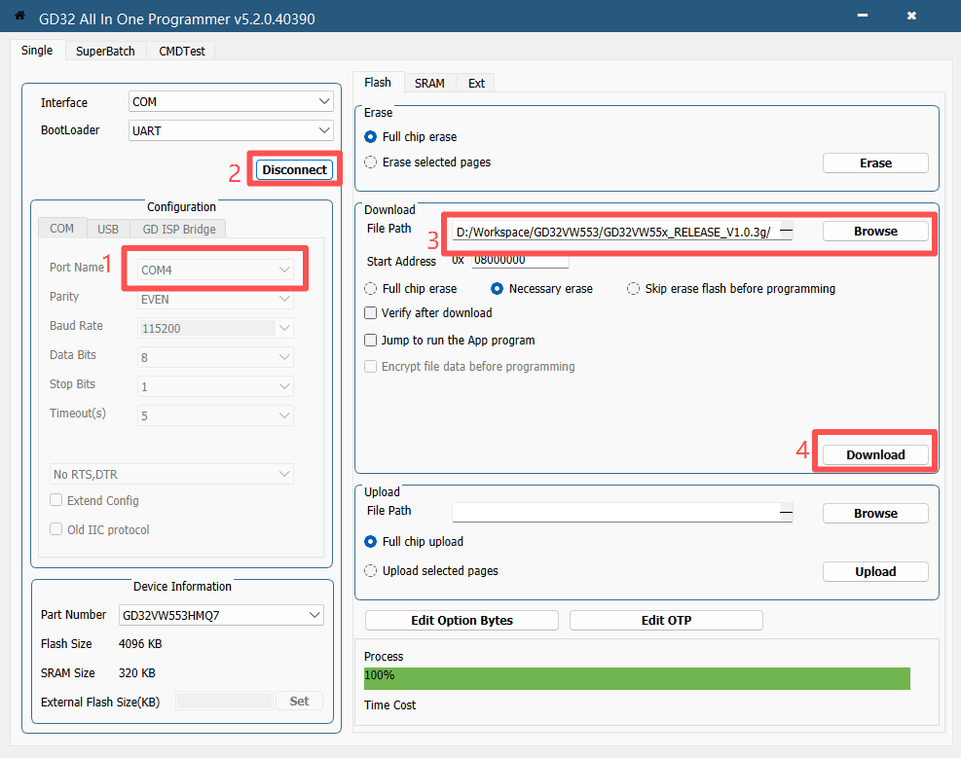Click the External Flash Size input field
Image resolution: width=961 pixels, height=758 pixels.
click(224, 701)
